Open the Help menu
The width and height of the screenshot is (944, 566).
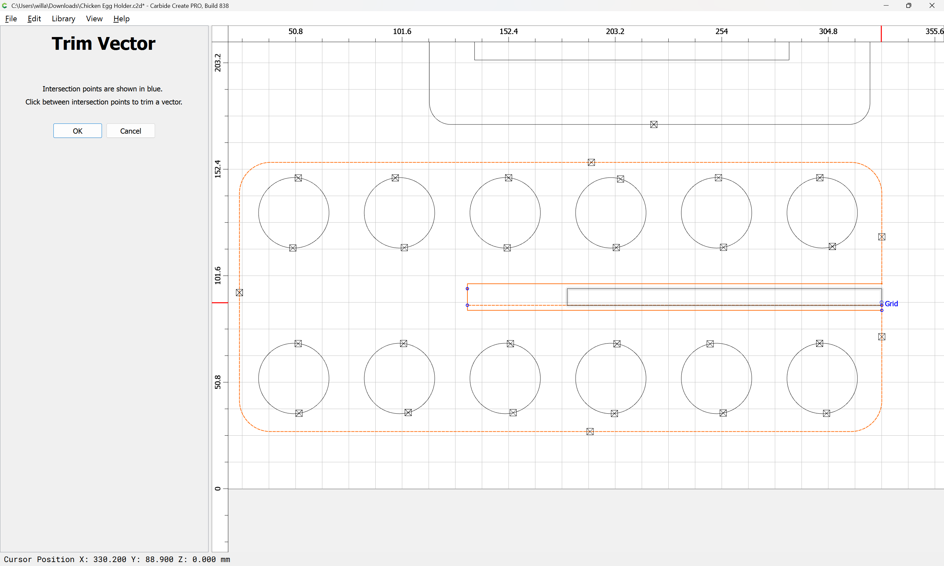[x=121, y=19]
